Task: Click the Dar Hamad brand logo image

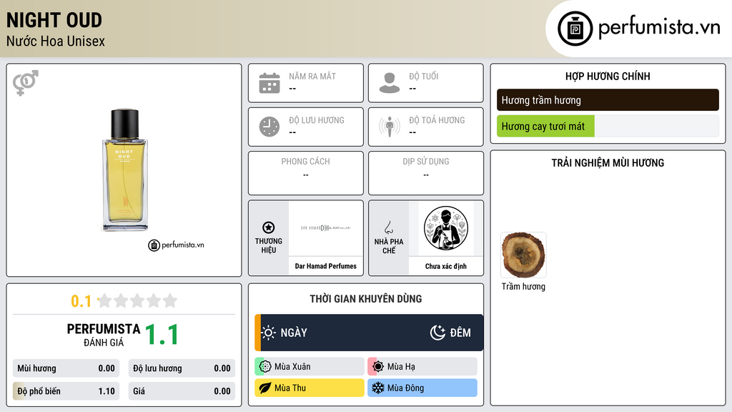Action: click(325, 228)
